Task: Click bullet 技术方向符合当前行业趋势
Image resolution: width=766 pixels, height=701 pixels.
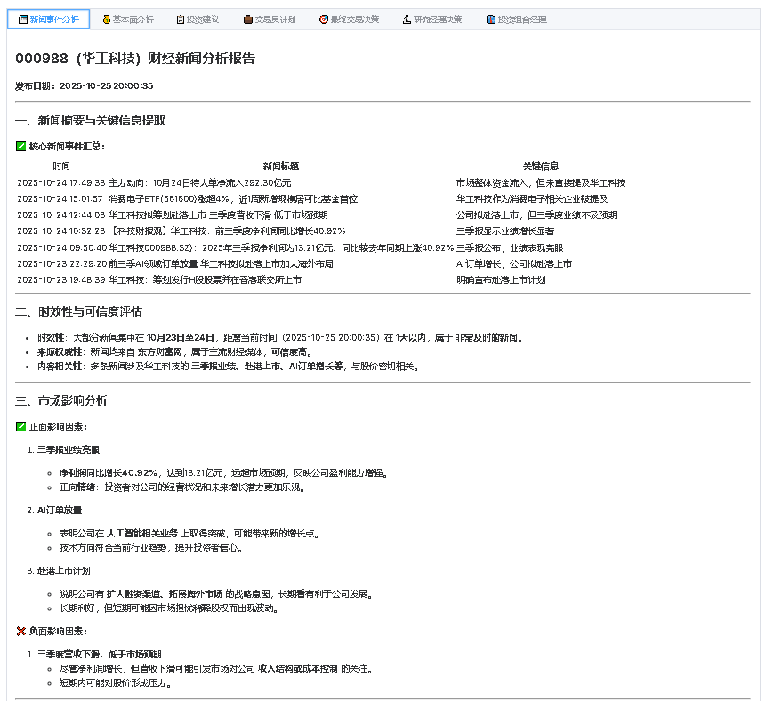Action: click(x=151, y=548)
